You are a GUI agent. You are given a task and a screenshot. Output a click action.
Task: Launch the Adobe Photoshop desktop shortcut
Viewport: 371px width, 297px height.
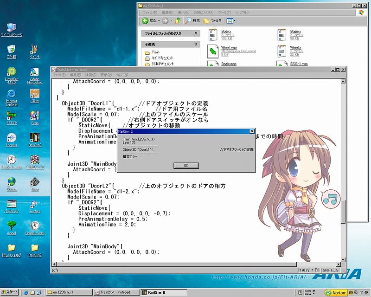pos(35,76)
